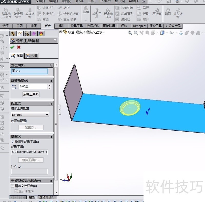Click Hem (褶边) tool
205x202 pixels.
tap(43, 19)
